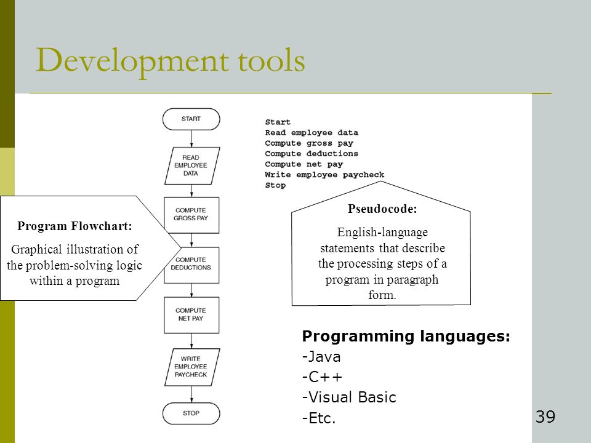Click the 'Pseudocode:' heading
This screenshot has height=443, width=591.
tap(382, 209)
